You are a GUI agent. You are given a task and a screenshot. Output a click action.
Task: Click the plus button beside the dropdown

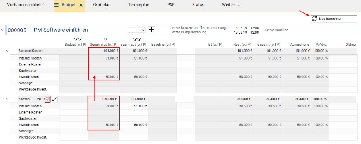pos(152,30)
